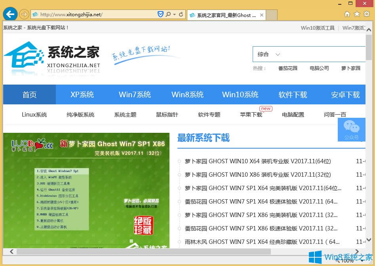
Task: Click the Favorites star icon
Action: point(357,14)
